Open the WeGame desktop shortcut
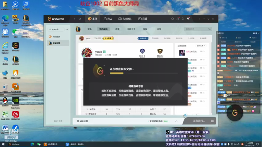Image resolution: width=262 pixels, height=147 pixels. tap(15, 46)
